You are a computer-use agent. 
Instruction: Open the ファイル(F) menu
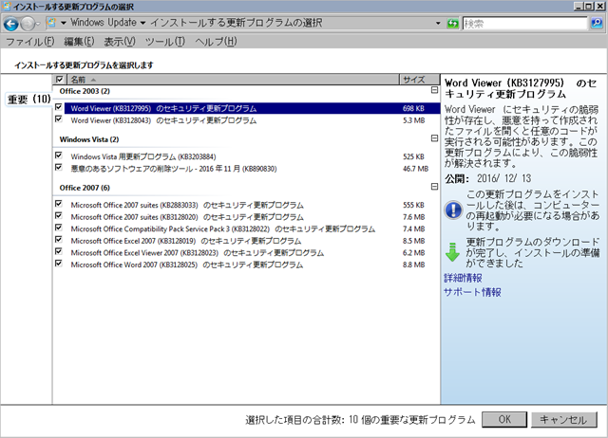[29, 42]
